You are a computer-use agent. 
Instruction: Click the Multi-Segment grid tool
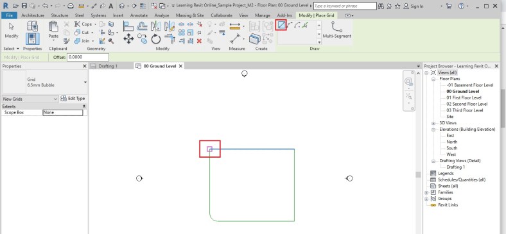337,29
